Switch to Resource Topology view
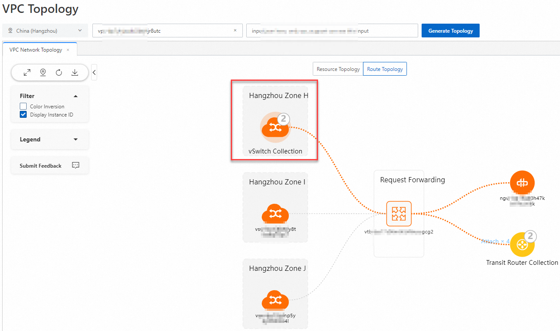 (337, 69)
